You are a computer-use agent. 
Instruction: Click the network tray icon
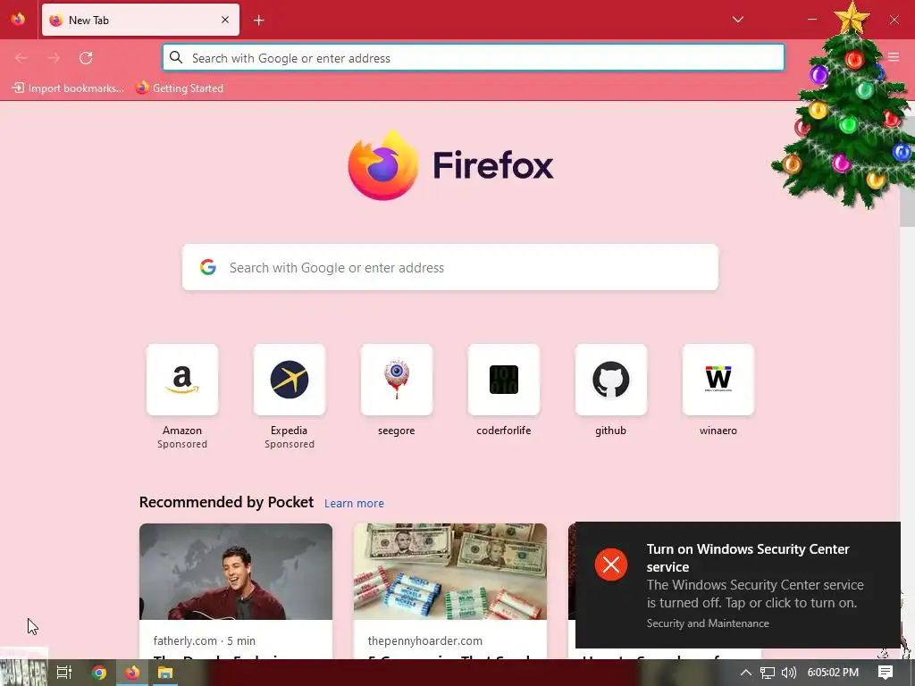click(x=768, y=673)
